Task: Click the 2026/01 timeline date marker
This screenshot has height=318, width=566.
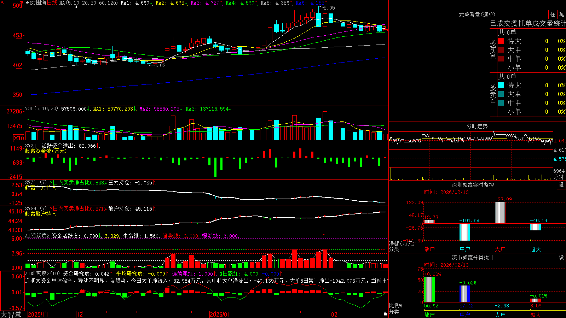Action: click(x=220, y=314)
